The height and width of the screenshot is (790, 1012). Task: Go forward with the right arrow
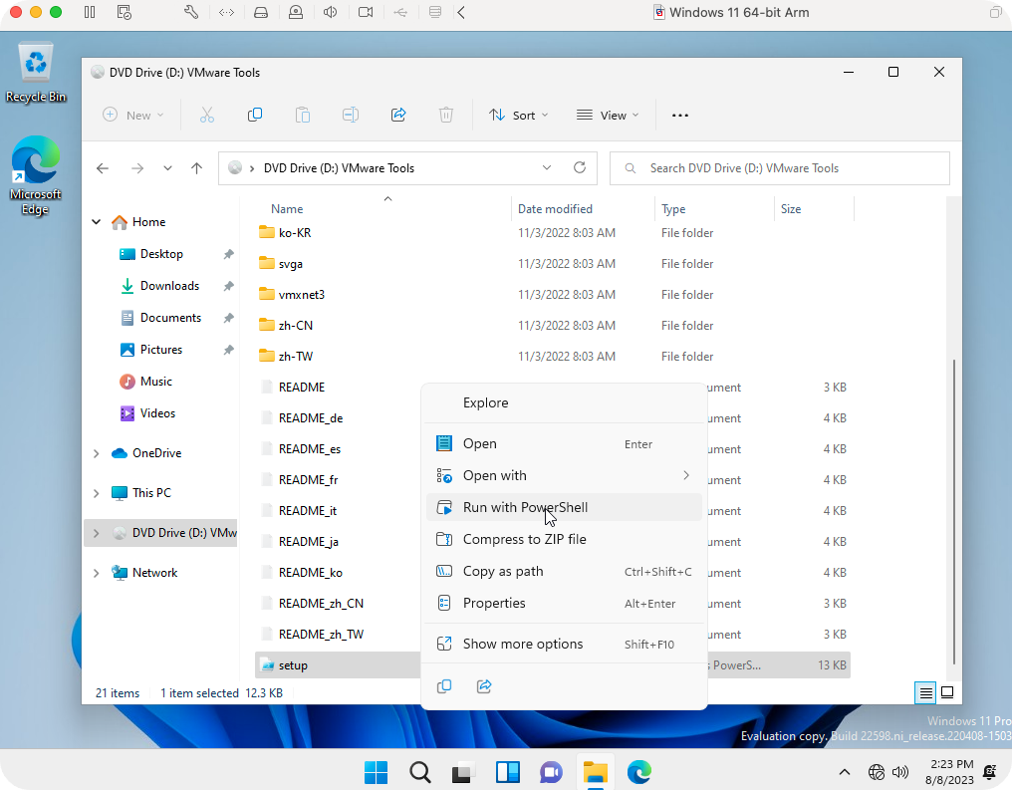pyautogui.click(x=137, y=168)
